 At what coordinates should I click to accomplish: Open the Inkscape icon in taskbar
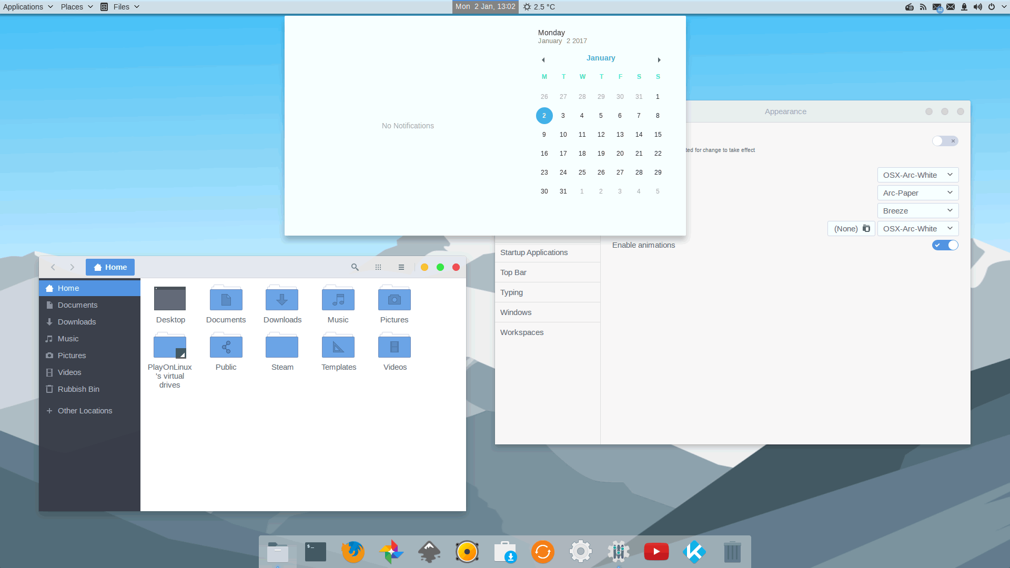[429, 551]
